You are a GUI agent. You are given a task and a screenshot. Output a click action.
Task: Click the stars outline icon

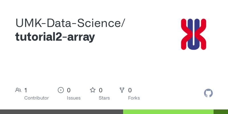[93, 90]
